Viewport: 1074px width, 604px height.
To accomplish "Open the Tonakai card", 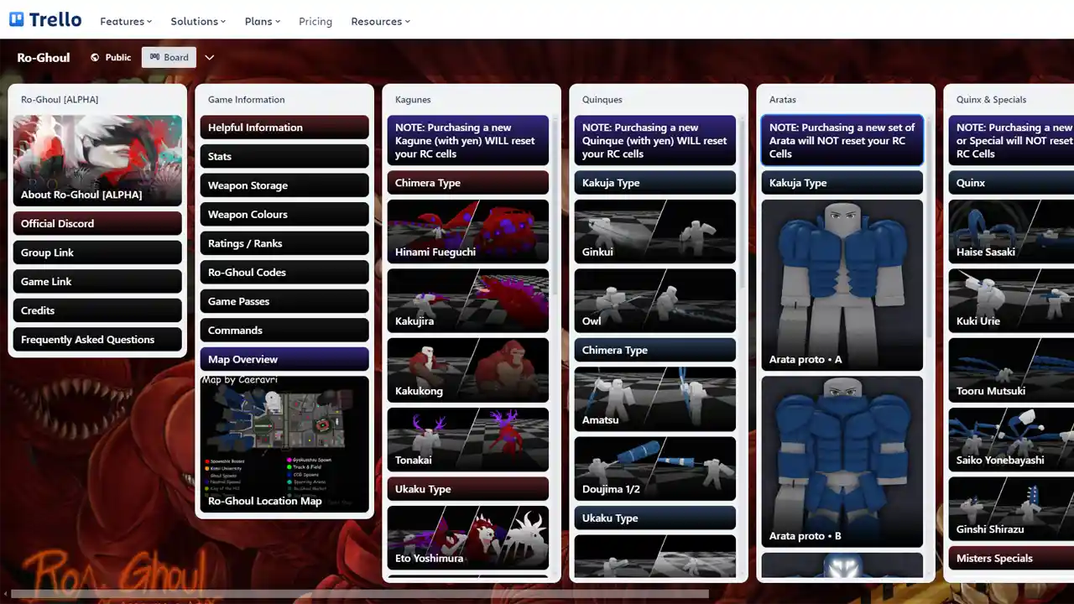I will coord(468,440).
